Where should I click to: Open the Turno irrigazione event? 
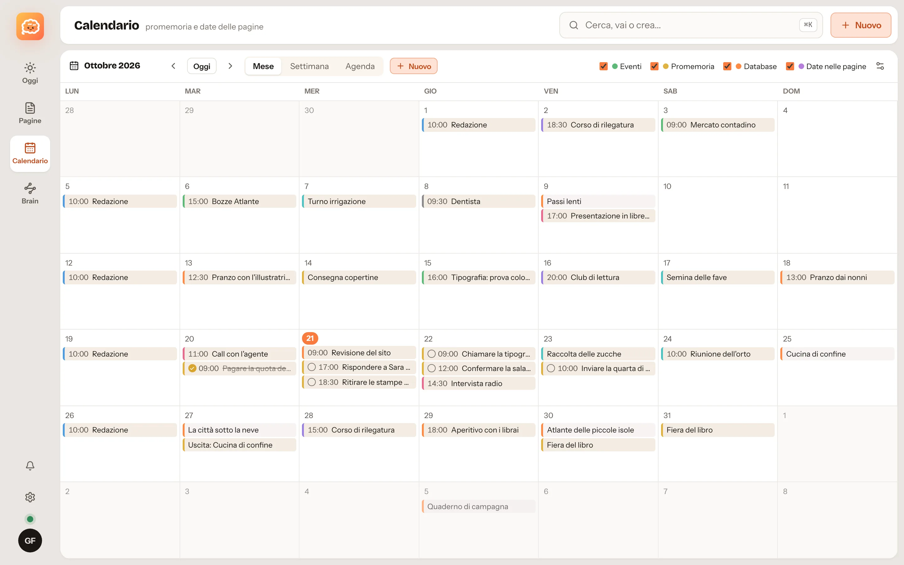359,202
